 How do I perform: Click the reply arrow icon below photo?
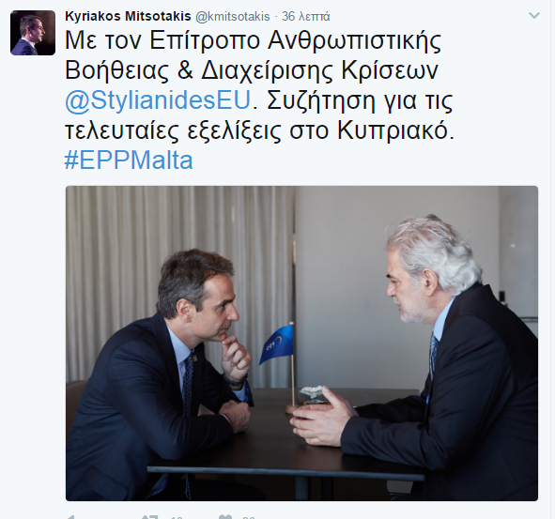(x=70, y=517)
